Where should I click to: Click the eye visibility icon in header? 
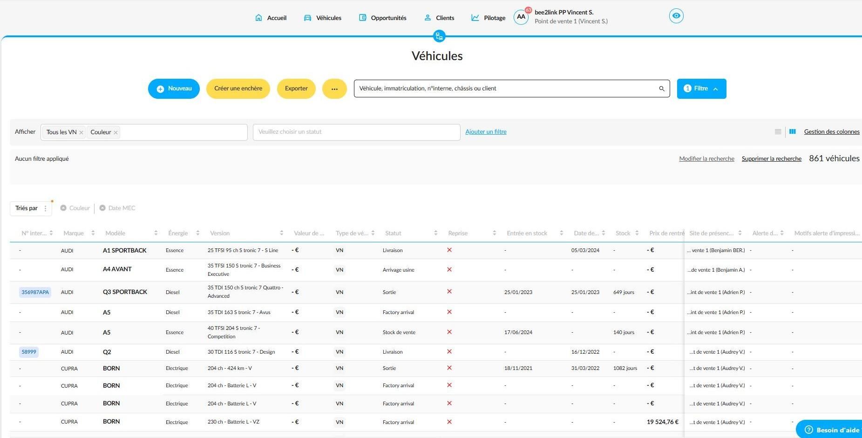676,16
